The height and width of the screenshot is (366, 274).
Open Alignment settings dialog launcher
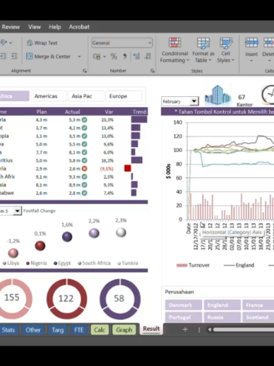pyautogui.click(x=85, y=71)
